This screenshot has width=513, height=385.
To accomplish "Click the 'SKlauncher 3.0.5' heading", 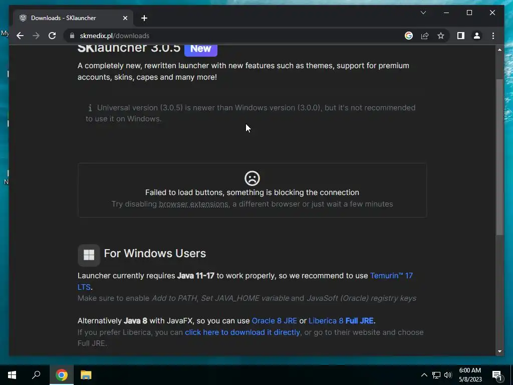I will (x=129, y=49).
